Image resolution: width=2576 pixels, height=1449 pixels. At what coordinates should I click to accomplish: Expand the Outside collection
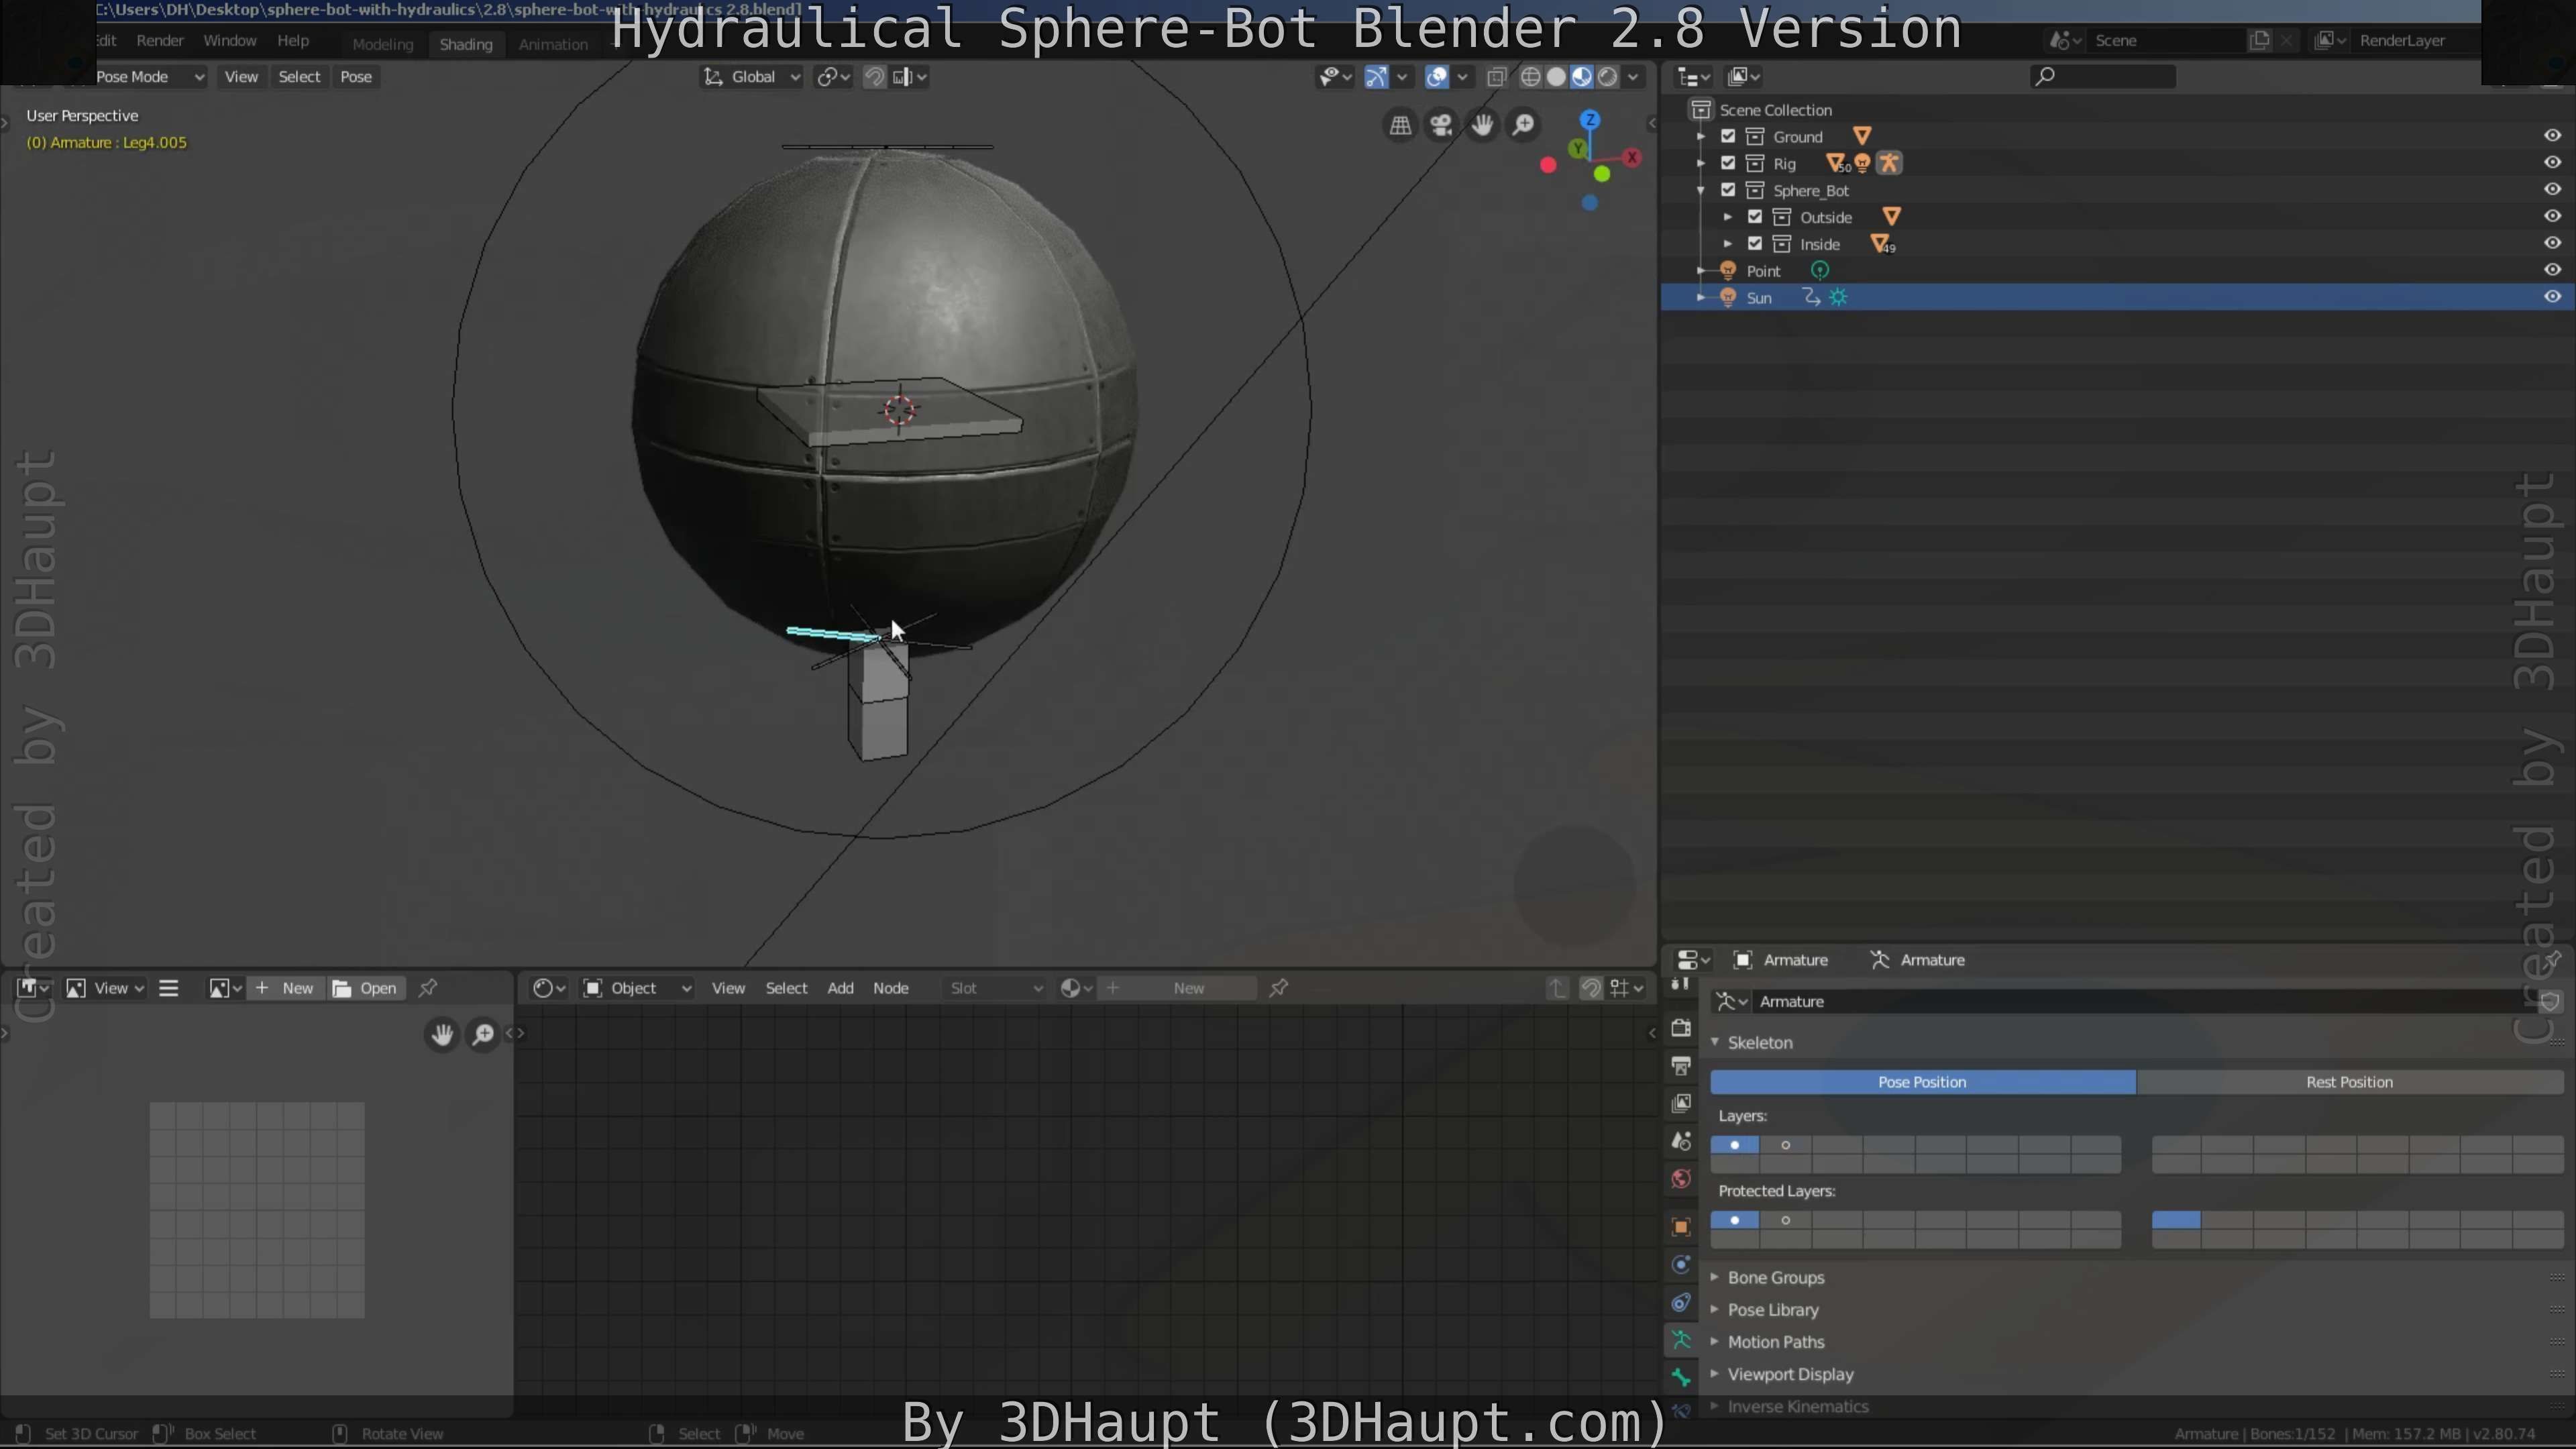1728,217
